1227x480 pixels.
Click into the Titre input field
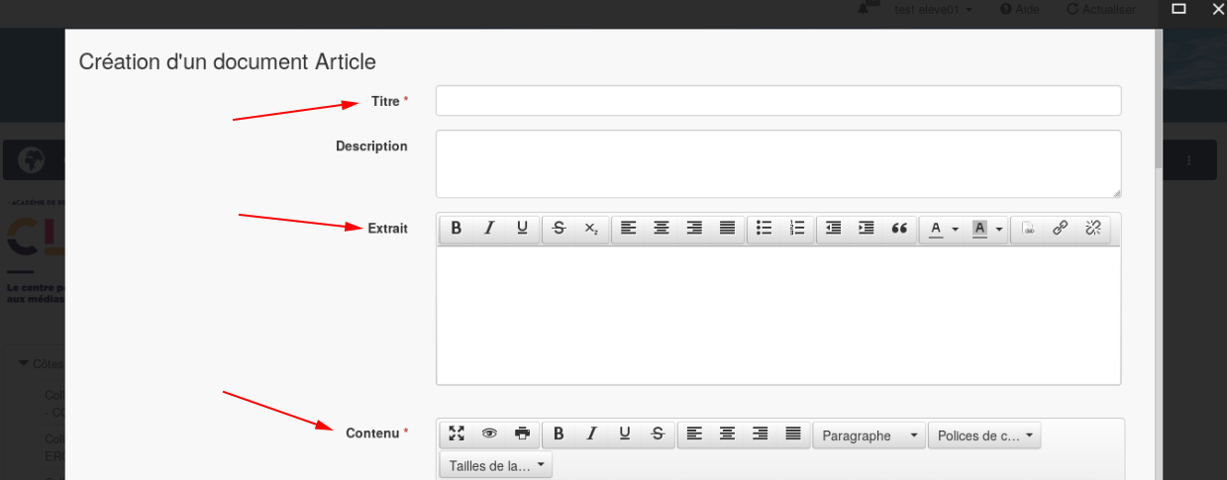coord(777,101)
